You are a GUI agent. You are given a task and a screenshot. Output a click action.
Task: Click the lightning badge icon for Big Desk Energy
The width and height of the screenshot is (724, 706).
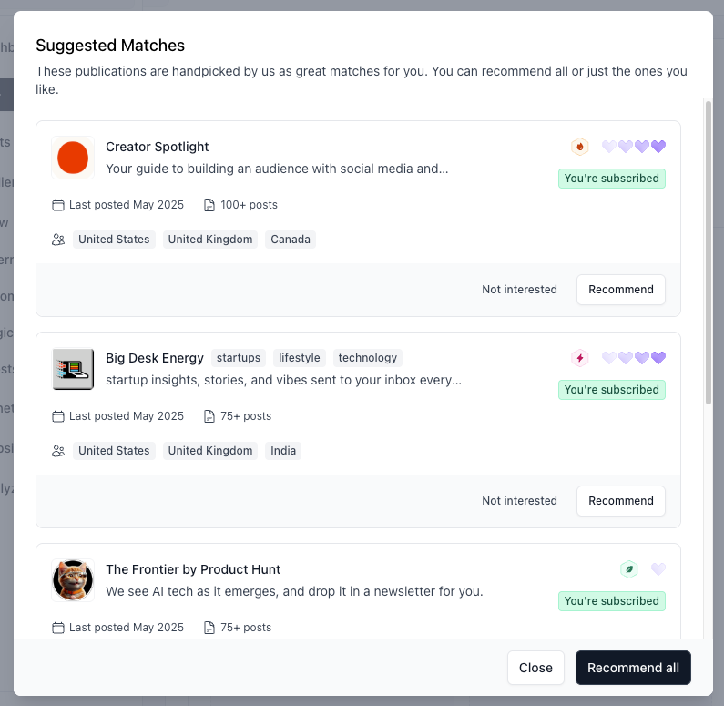[x=579, y=358]
